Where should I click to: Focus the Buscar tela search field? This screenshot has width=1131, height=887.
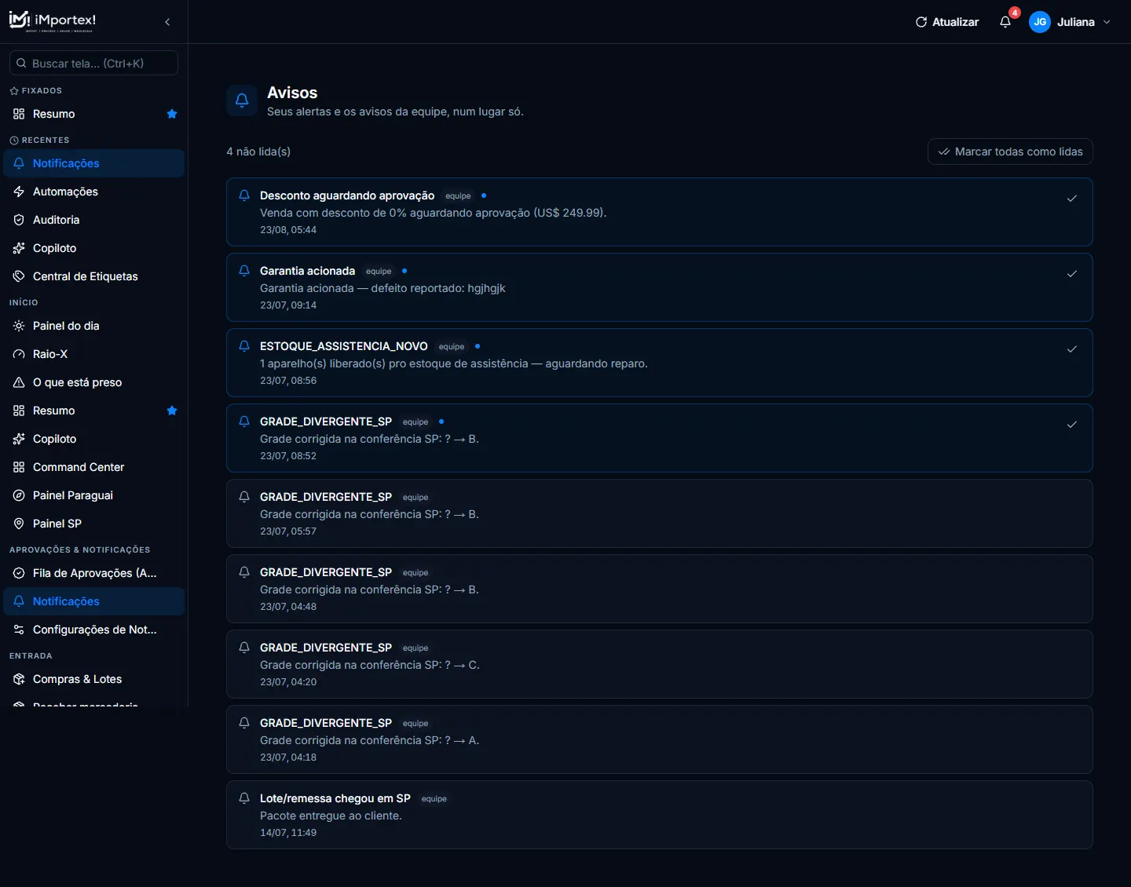click(x=93, y=64)
